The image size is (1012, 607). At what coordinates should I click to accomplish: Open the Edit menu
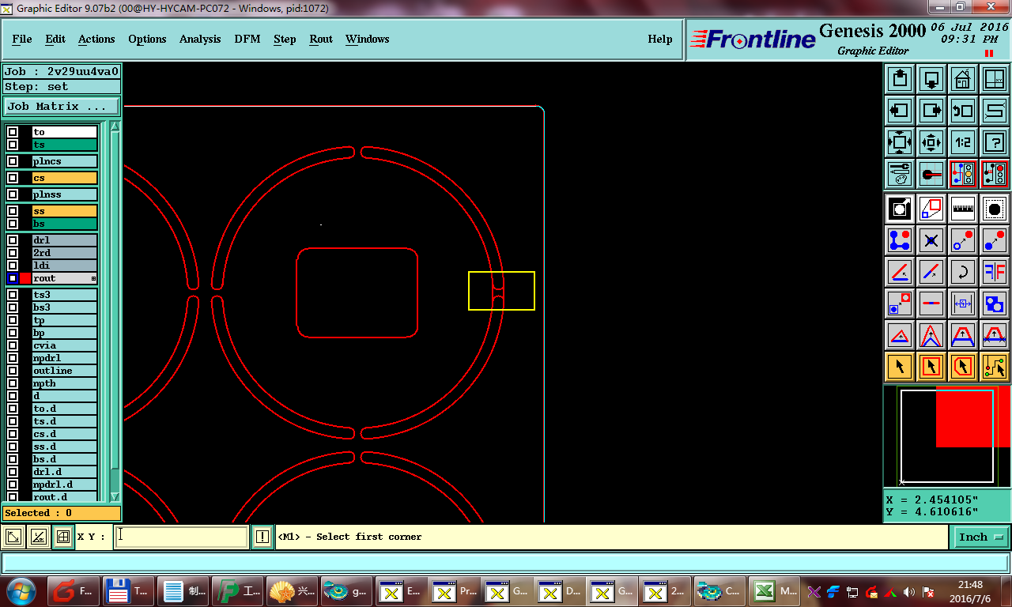55,39
